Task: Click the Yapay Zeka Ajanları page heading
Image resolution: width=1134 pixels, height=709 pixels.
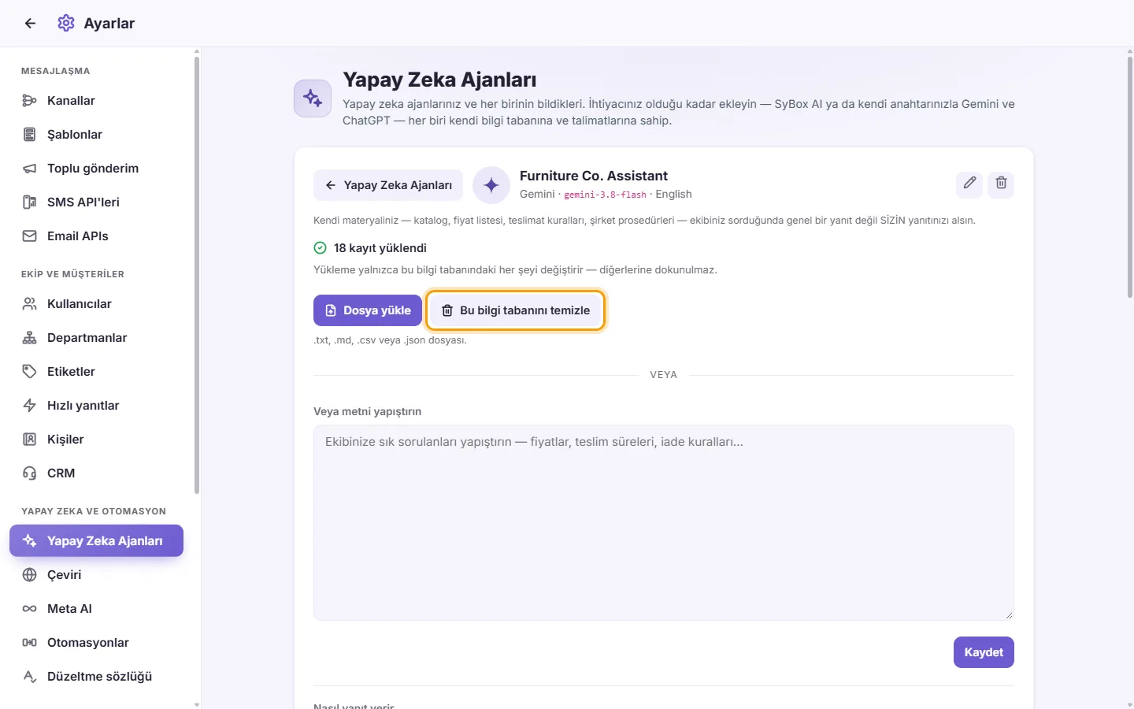Action: tap(439, 80)
